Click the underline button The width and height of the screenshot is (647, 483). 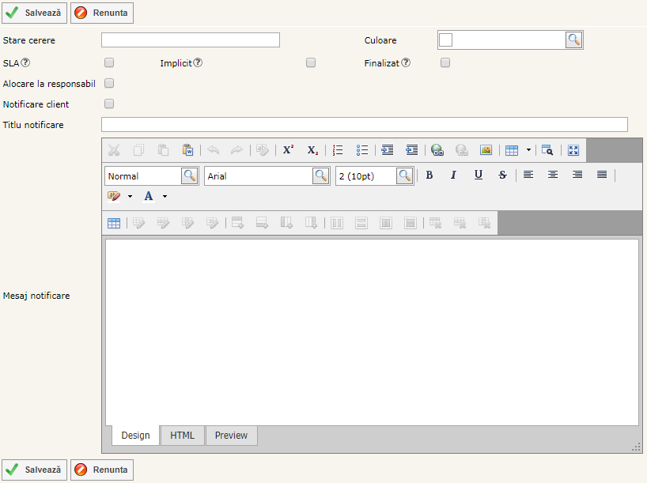[479, 175]
